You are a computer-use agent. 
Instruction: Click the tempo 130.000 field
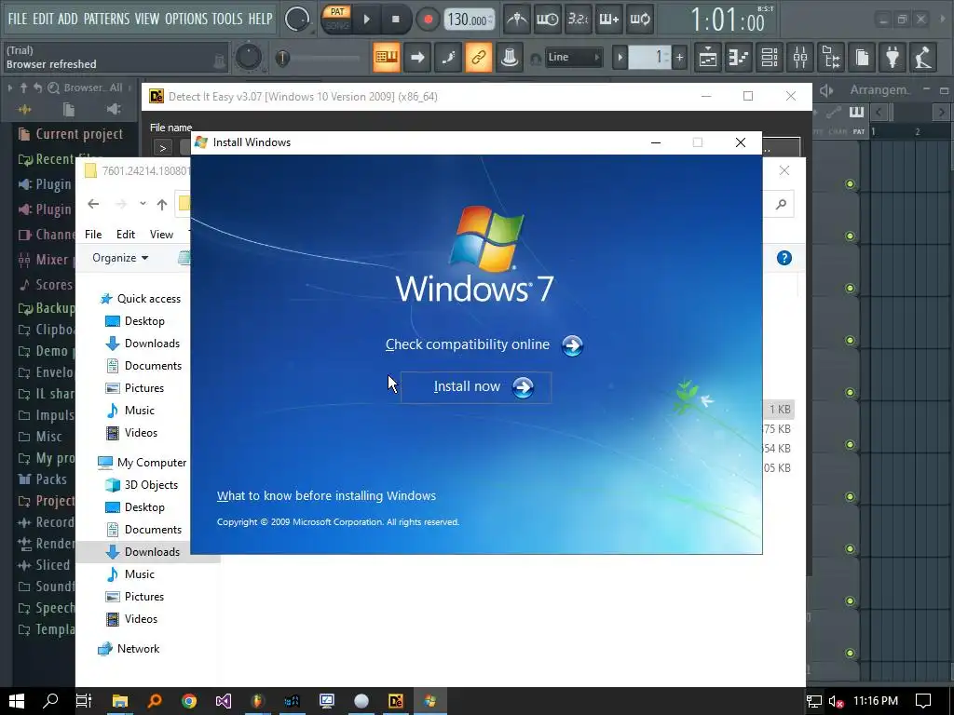point(470,20)
